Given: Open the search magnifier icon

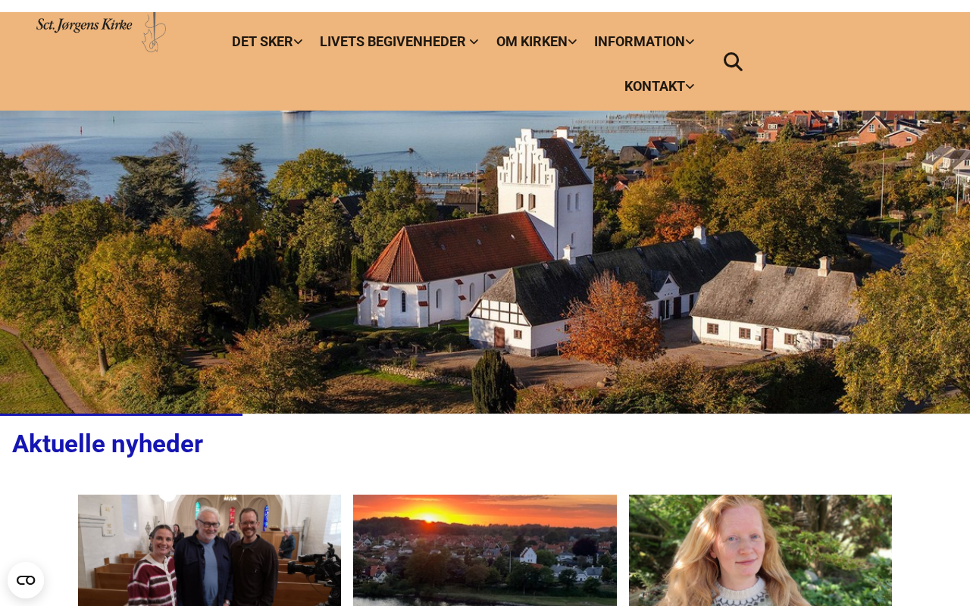Looking at the screenshot, I should pyautogui.click(x=733, y=62).
